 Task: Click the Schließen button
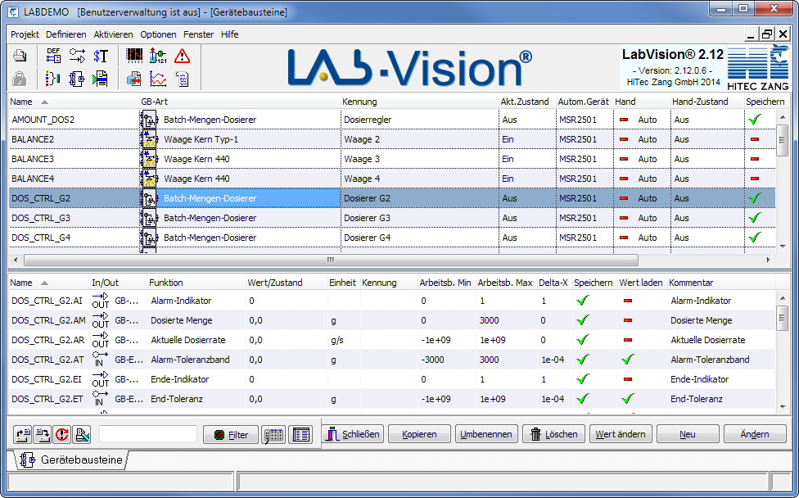click(x=353, y=434)
